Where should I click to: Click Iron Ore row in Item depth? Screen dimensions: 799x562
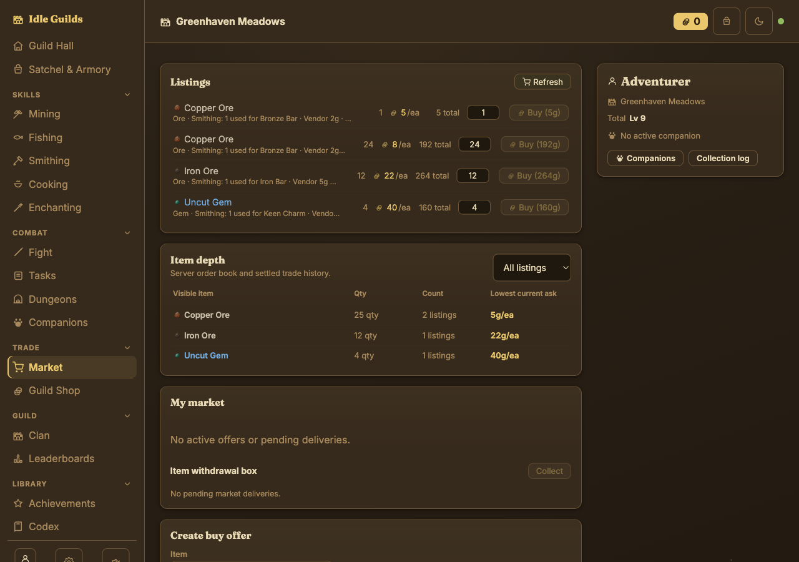371,335
